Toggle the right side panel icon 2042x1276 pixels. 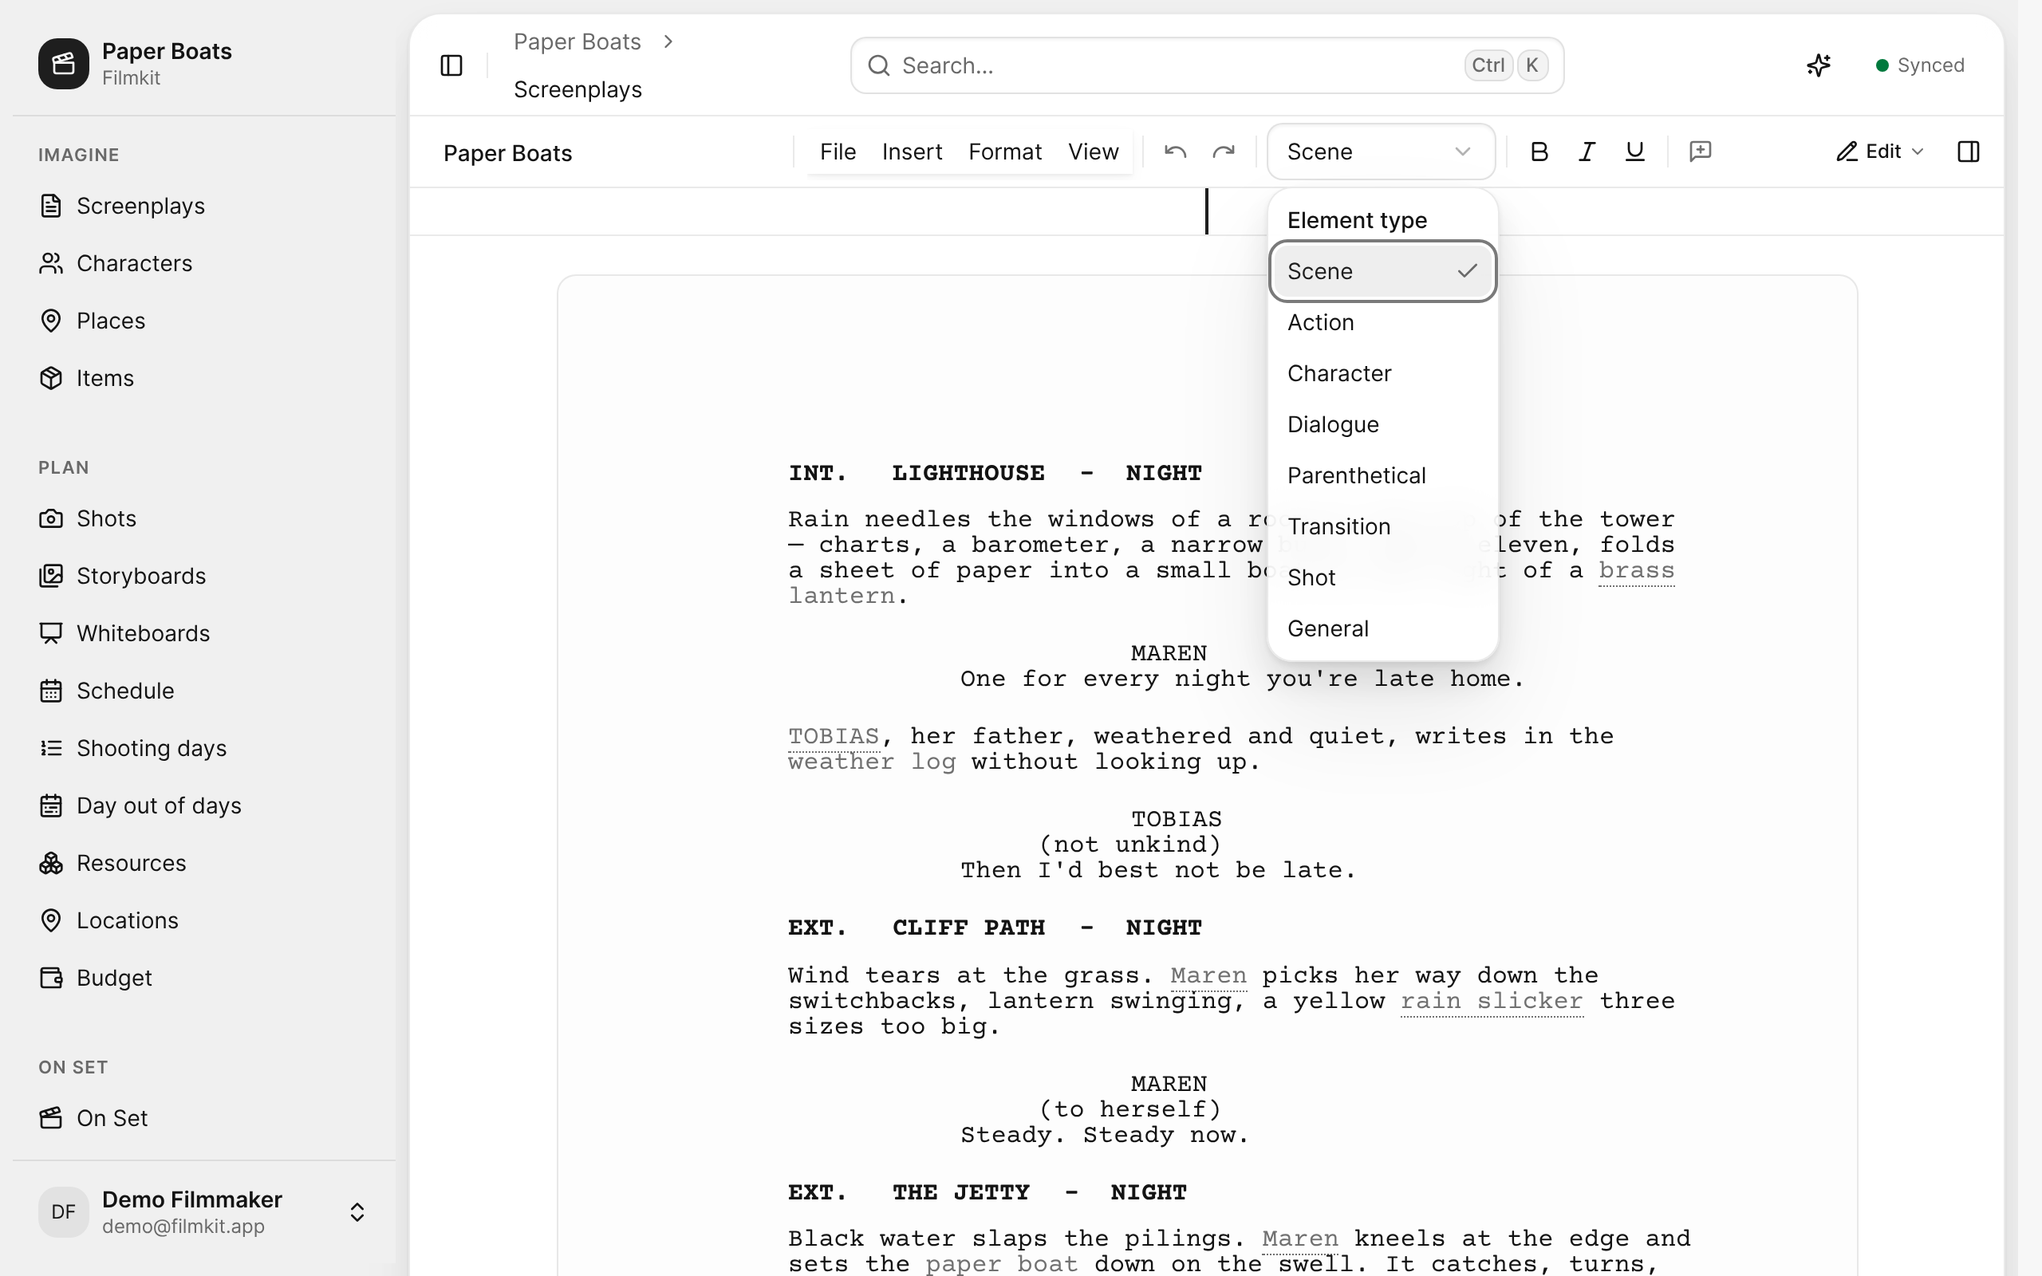tap(1968, 152)
